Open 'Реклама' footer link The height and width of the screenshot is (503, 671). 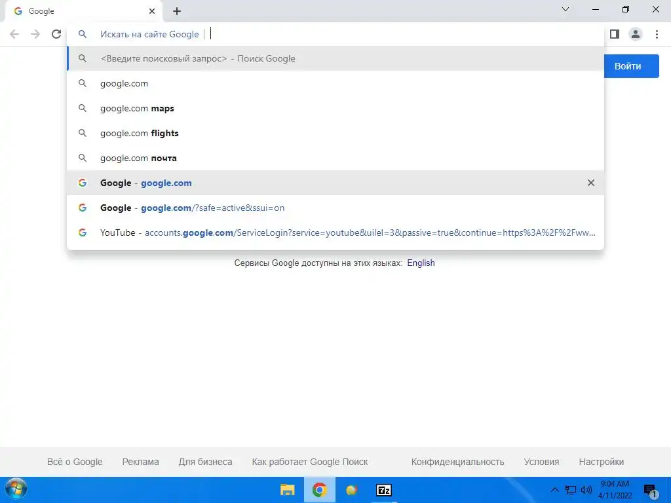point(140,462)
